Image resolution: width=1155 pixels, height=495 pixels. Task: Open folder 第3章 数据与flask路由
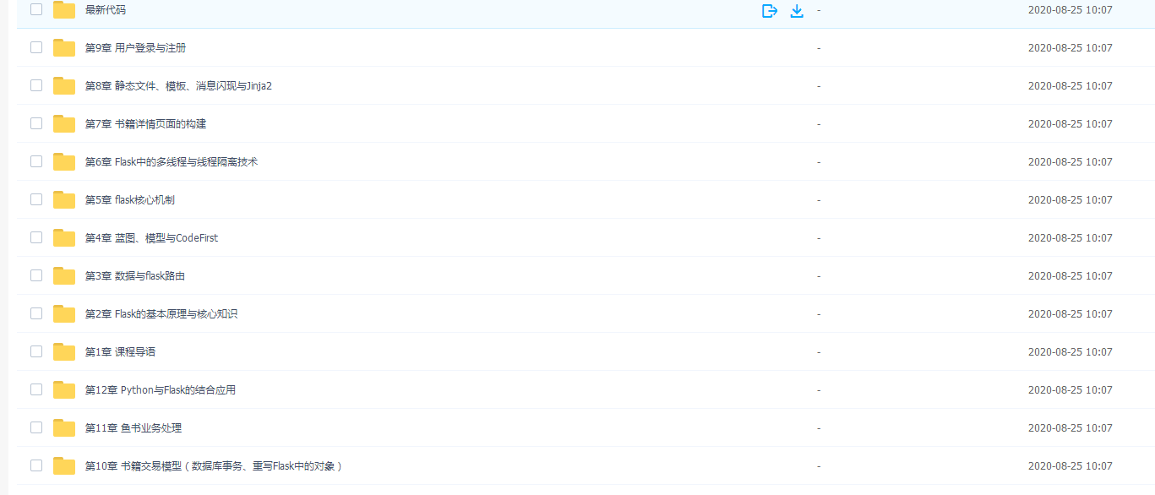click(x=135, y=276)
